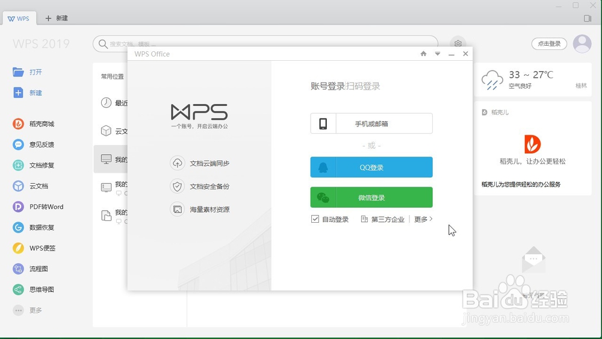Close the WPS Office login dialog

(x=465, y=54)
